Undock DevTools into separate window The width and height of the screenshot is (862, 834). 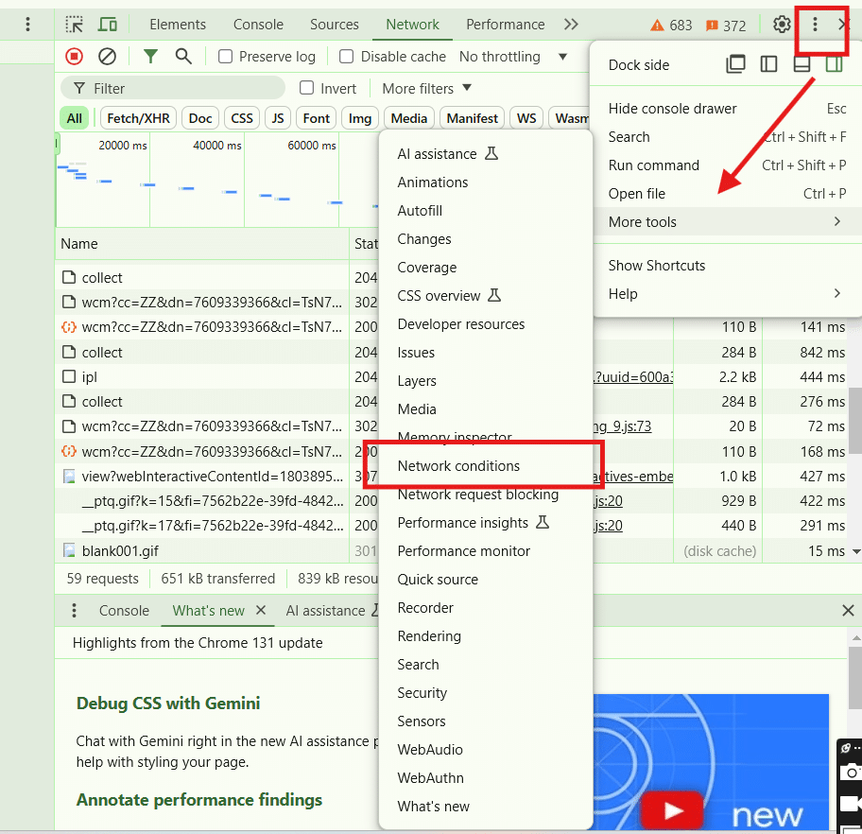735,64
